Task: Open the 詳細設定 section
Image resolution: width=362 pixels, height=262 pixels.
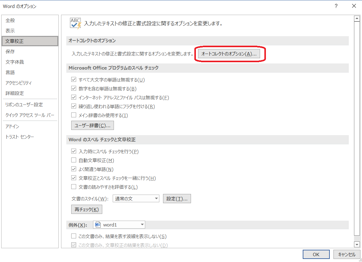Action: (14, 93)
